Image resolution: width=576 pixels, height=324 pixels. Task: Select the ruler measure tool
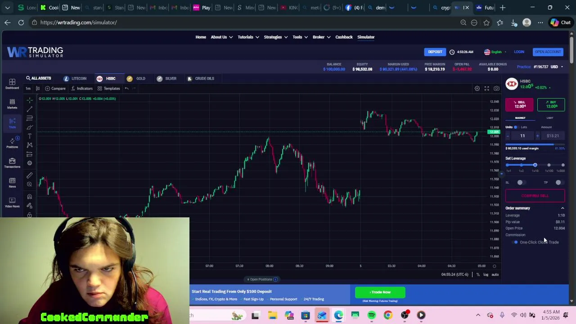30,175
